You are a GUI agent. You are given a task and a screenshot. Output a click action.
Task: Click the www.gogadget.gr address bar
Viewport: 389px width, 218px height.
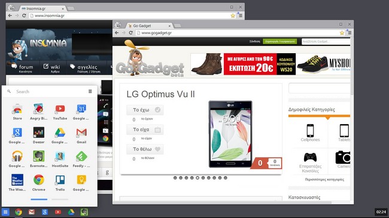[x=238, y=33]
